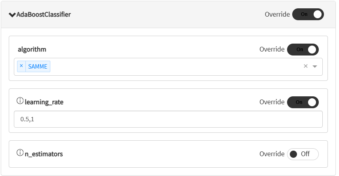Click Override text beside AdaBoostClassifier switch

pos(278,14)
